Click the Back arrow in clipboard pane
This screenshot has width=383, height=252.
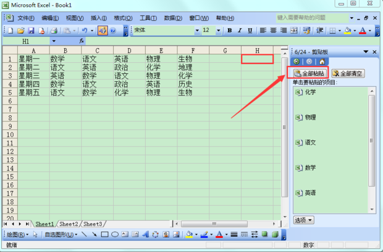[x=297, y=62]
